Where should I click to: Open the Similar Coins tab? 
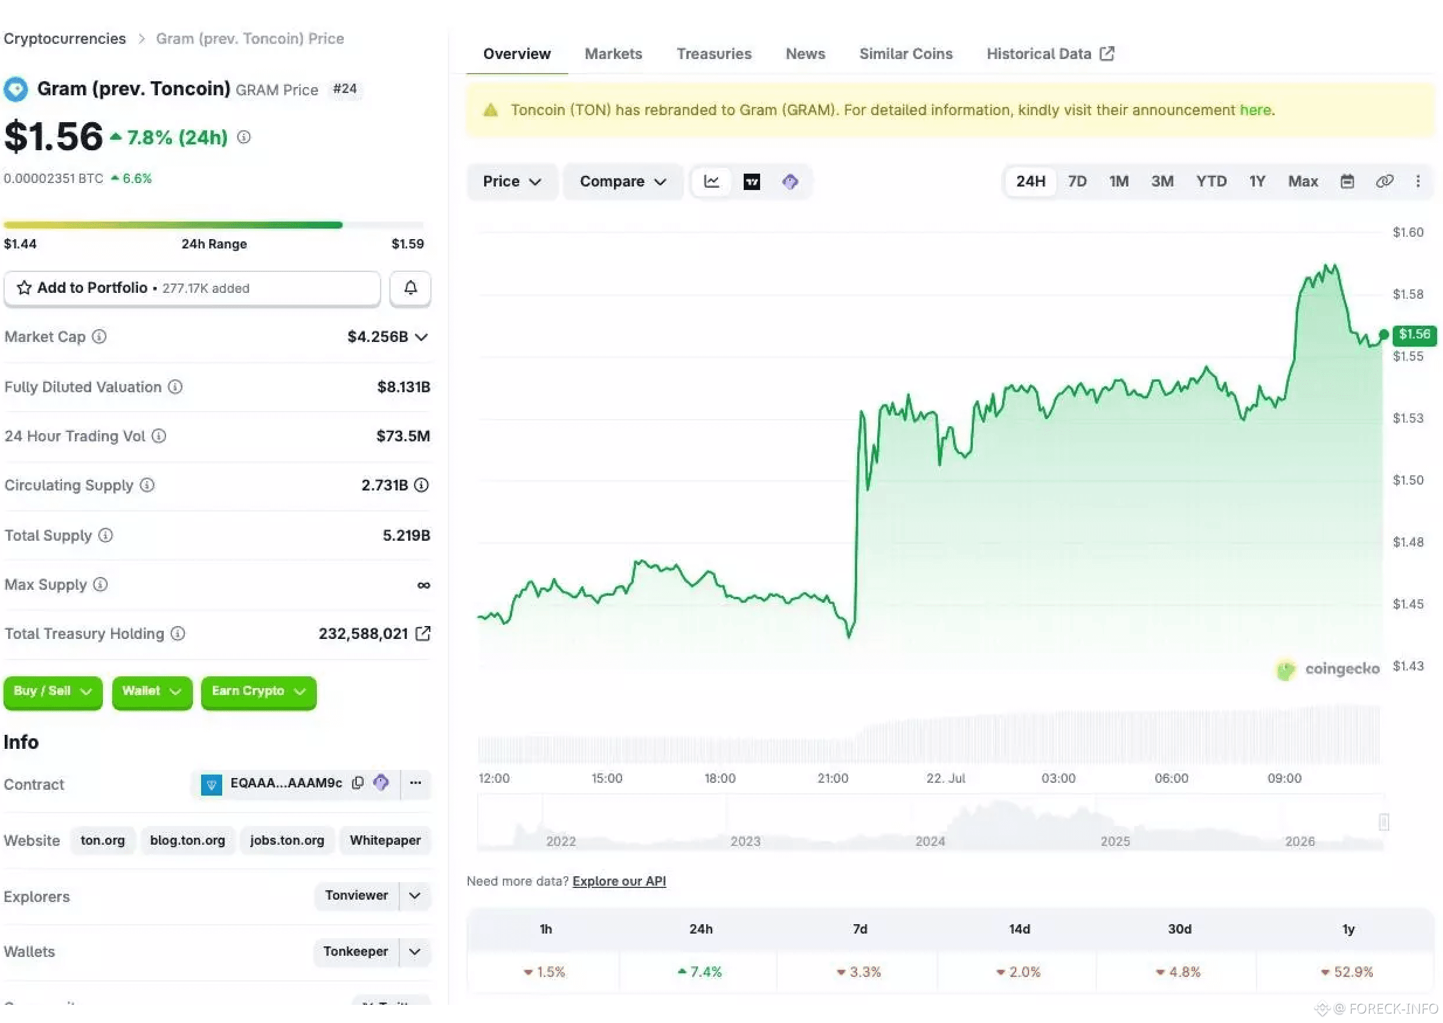coord(905,54)
